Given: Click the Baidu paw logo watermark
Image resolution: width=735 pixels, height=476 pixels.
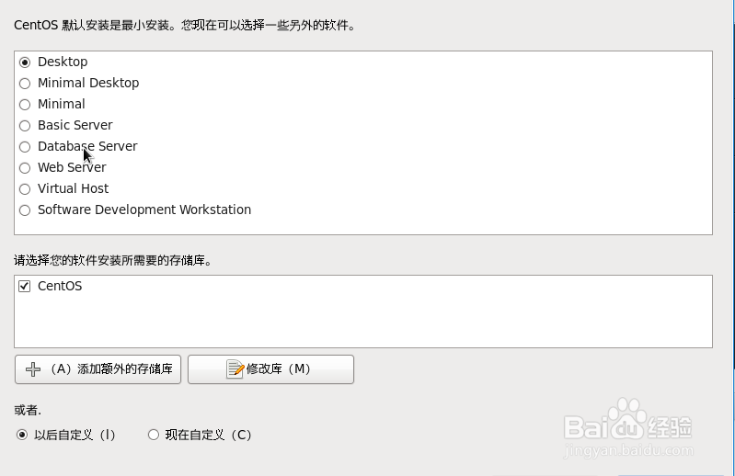Looking at the screenshot, I should pyautogui.click(x=628, y=419).
